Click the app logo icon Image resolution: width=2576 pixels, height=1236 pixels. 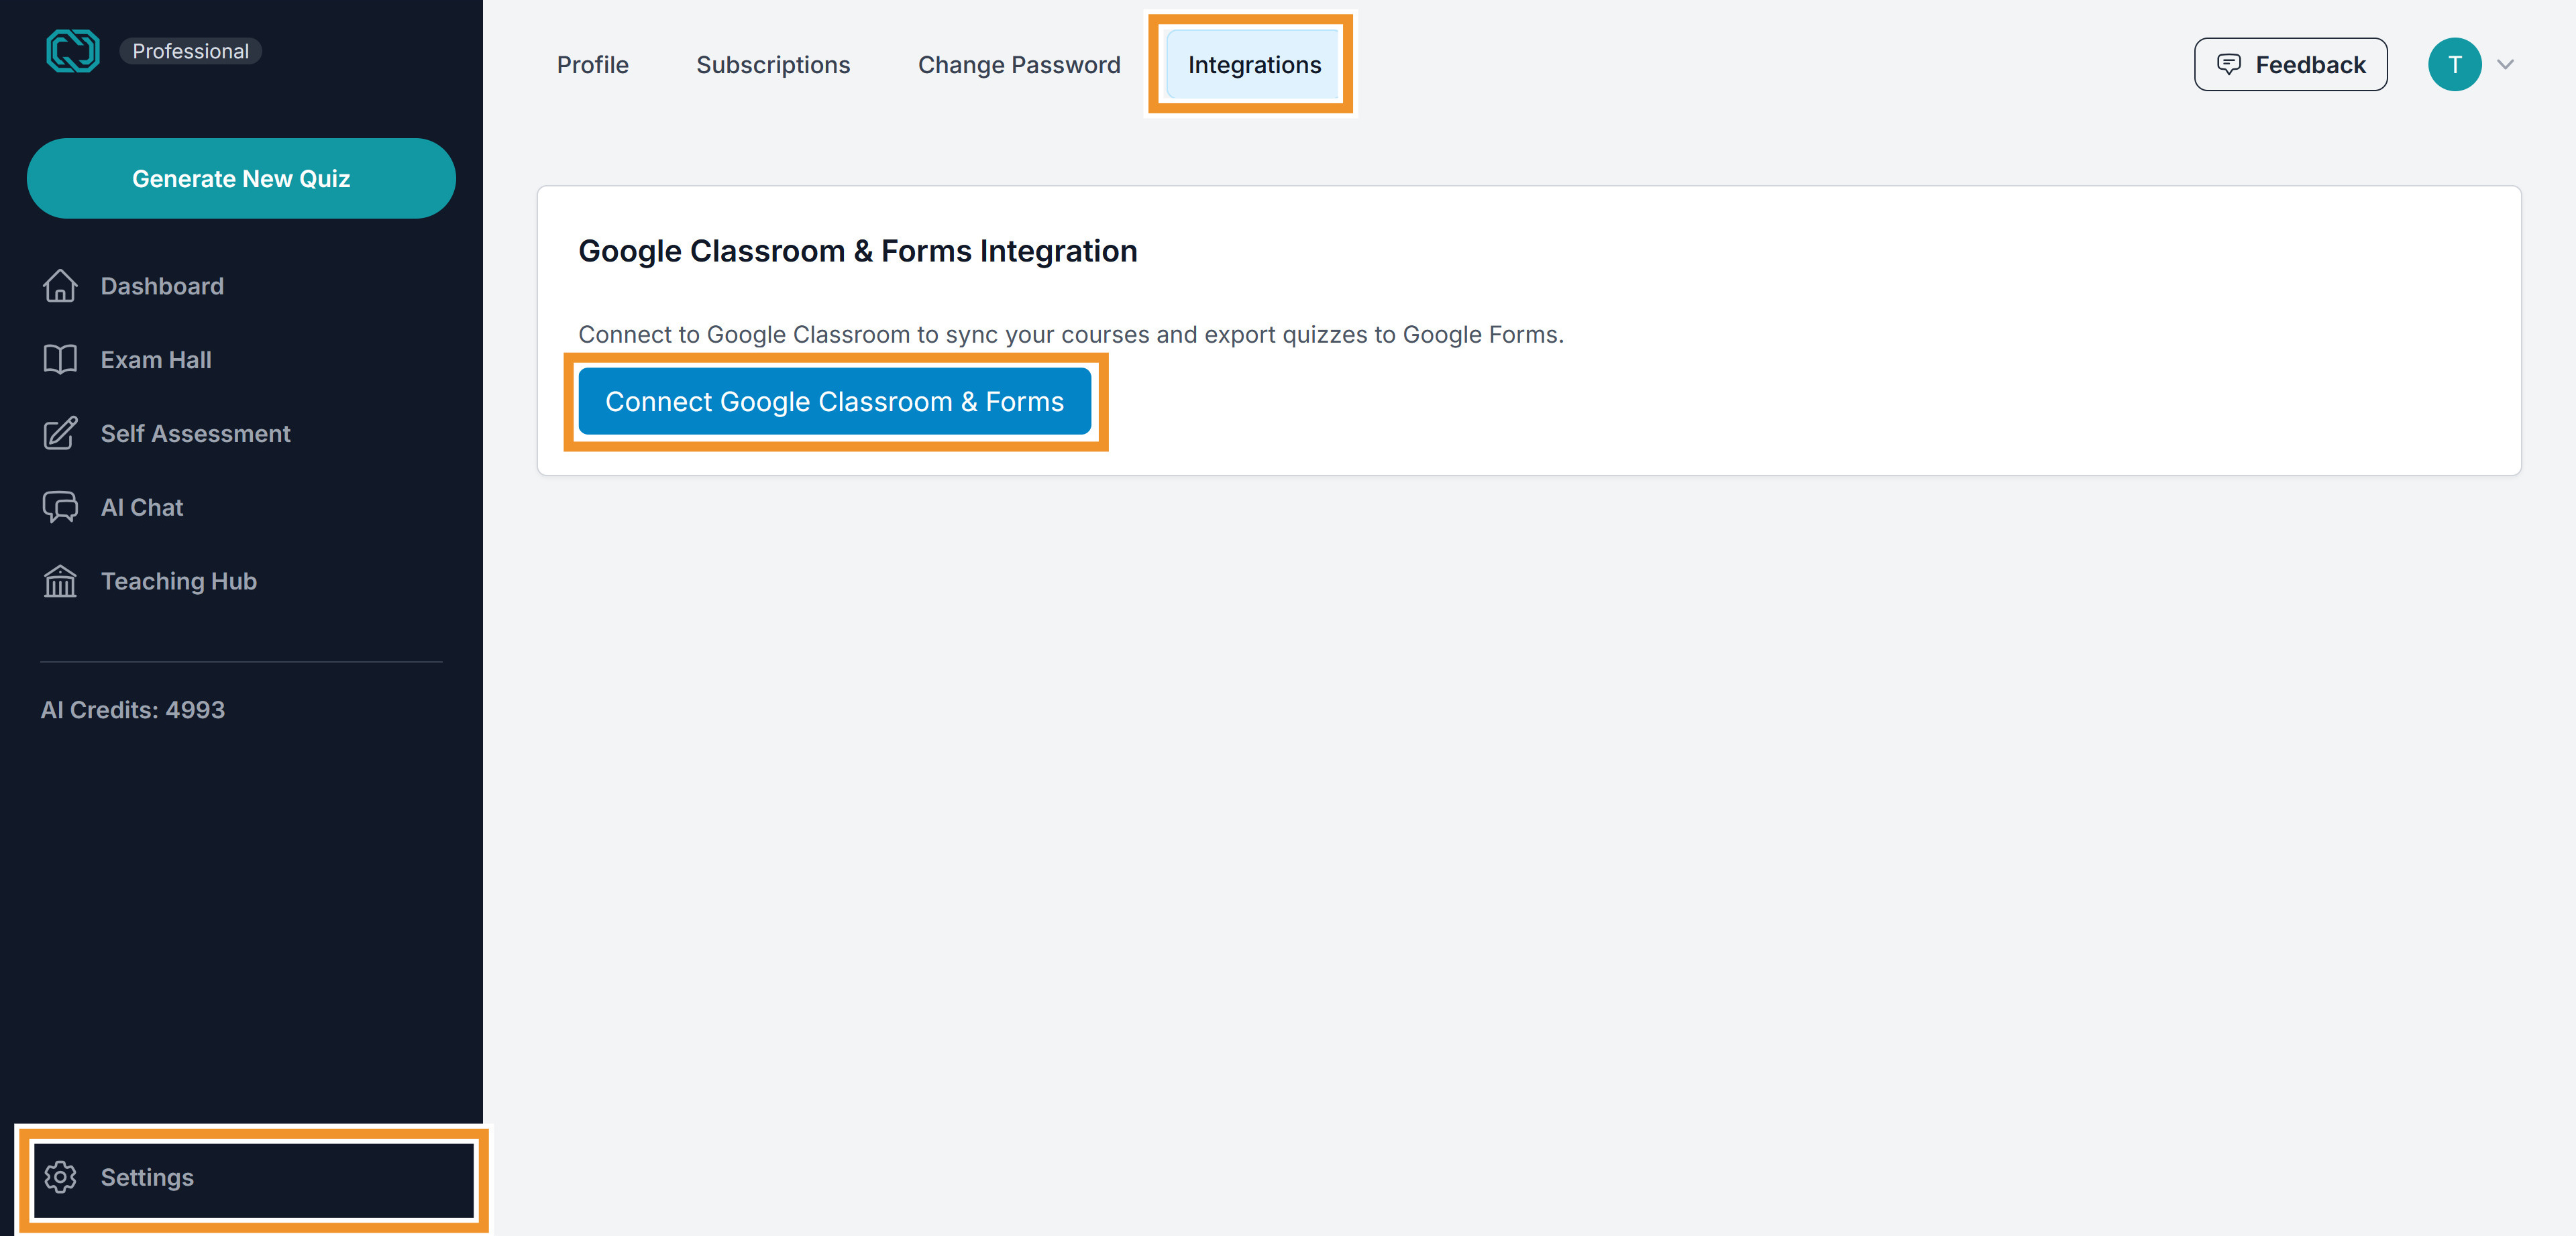coord(72,51)
